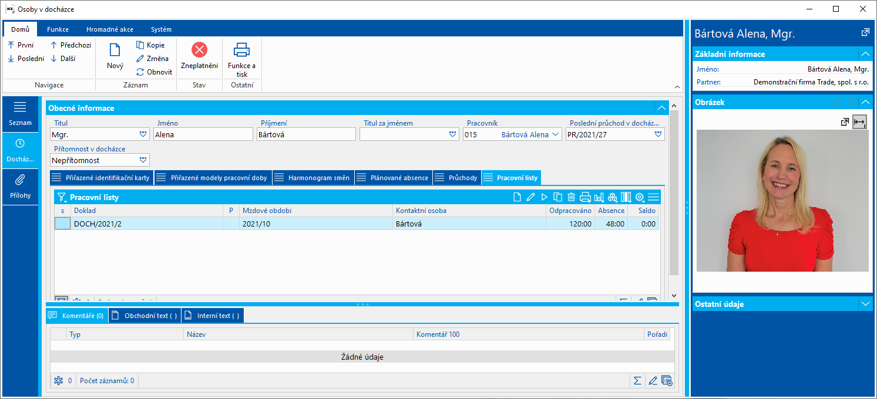Collapse the Základní informace panel
The width and height of the screenshot is (877, 399).
[865, 54]
